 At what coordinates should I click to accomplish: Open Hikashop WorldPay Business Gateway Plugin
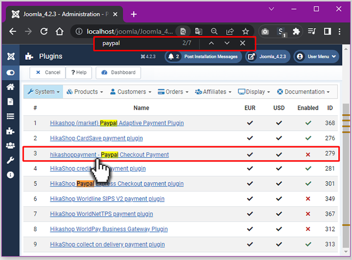(x=109, y=229)
